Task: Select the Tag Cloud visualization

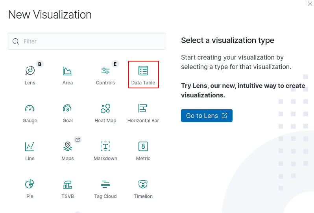Action: click(x=105, y=189)
